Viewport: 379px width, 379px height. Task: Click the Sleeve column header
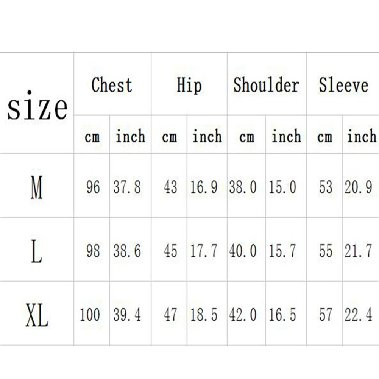pos(343,85)
